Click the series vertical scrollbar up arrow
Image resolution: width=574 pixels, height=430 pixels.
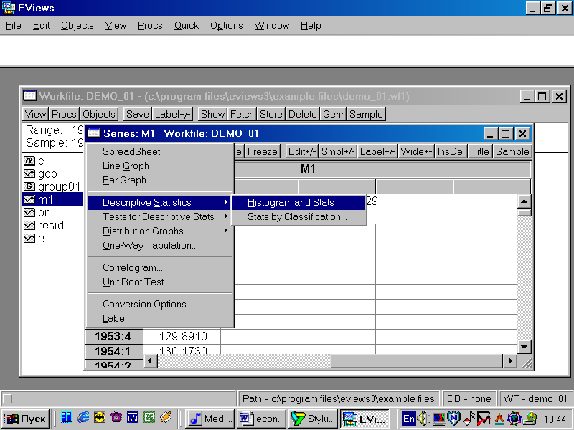point(524,201)
